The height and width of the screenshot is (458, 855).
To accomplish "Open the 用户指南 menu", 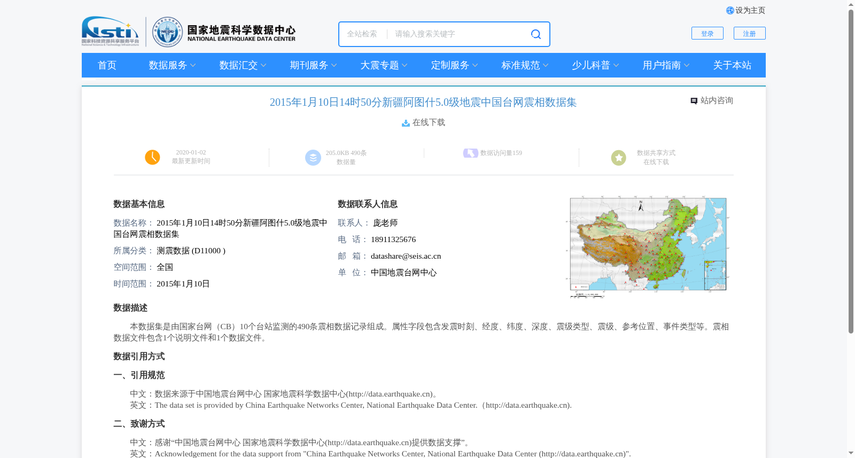I will tap(662, 65).
